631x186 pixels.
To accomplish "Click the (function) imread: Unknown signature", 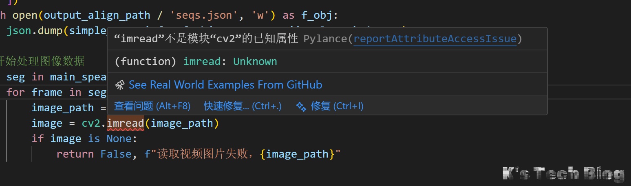I will (196, 62).
